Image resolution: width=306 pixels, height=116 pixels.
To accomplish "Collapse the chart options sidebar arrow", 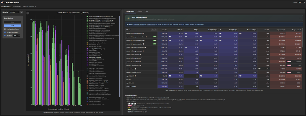I will pos(28,13).
